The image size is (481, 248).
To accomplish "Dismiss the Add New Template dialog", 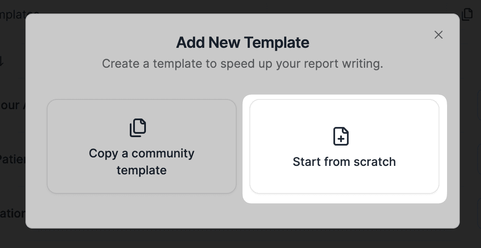I will (x=438, y=35).
